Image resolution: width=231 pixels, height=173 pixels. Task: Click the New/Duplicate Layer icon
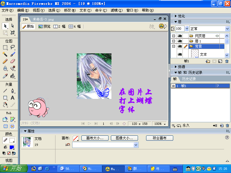(x=208, y=61)
